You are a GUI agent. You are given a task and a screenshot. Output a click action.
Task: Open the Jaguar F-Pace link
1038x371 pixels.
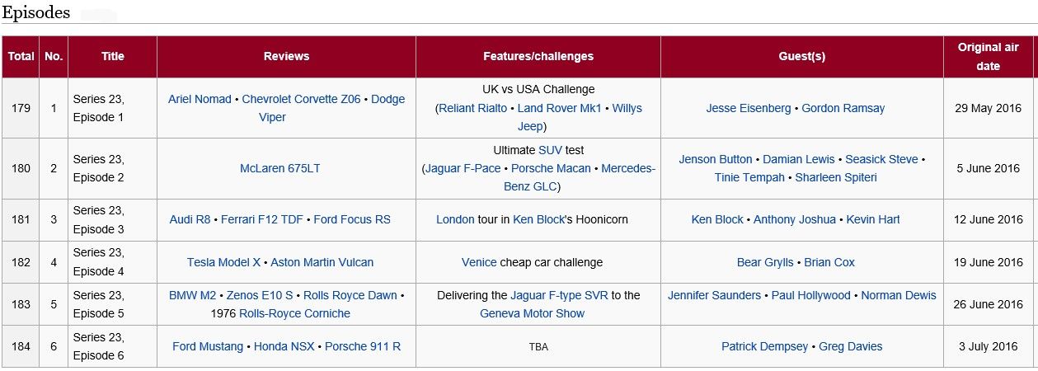point(463,168)
